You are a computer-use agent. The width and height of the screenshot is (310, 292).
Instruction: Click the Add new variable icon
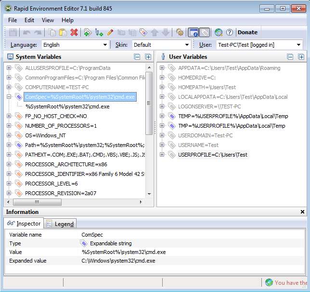click(x=87, y=32)
